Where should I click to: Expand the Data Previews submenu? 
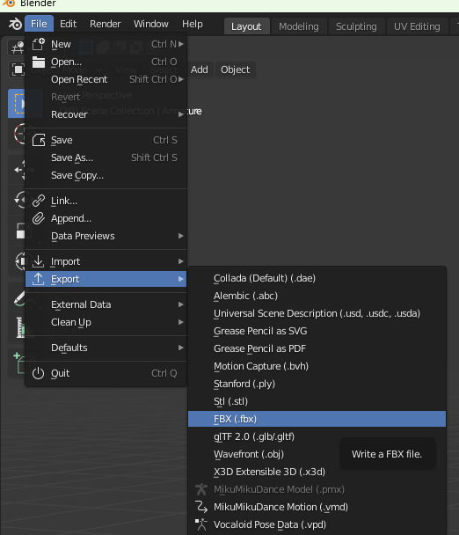(106, 236)
